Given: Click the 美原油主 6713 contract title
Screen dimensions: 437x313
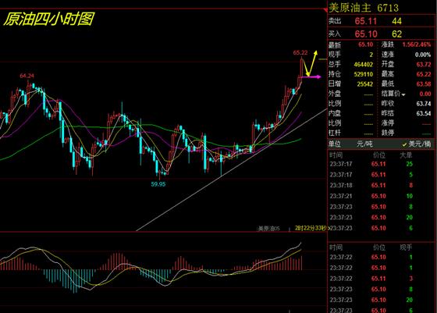Looking at the screenshot, I should (x=364, y=8).
